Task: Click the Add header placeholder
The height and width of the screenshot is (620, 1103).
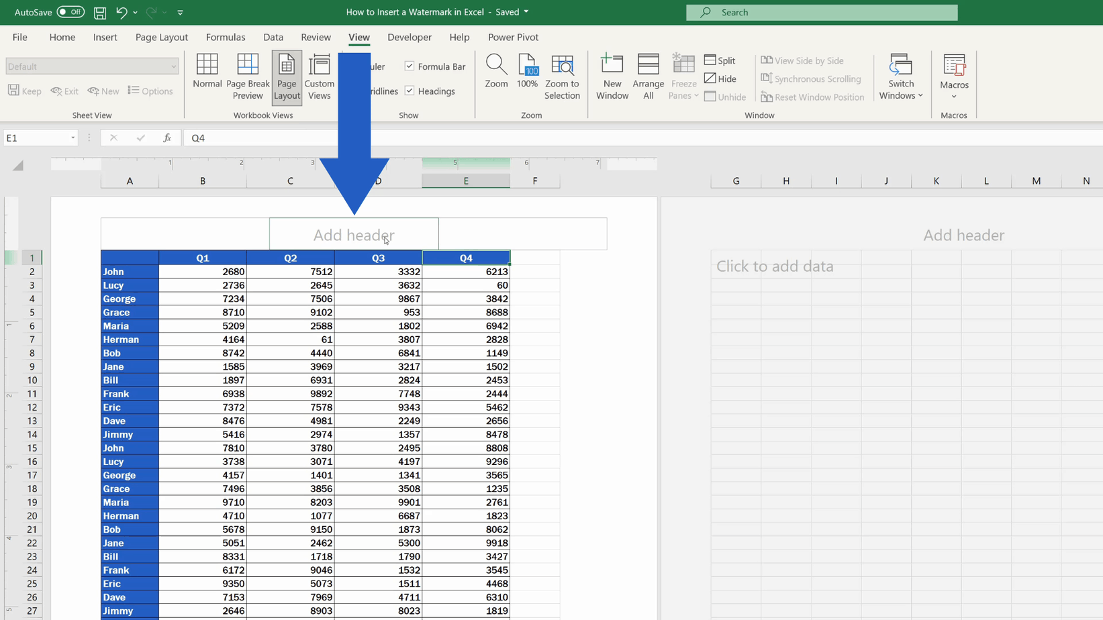Action: pos(353,234)
